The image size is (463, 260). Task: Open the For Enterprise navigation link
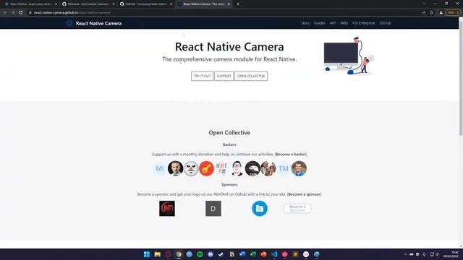click(363, 23)
